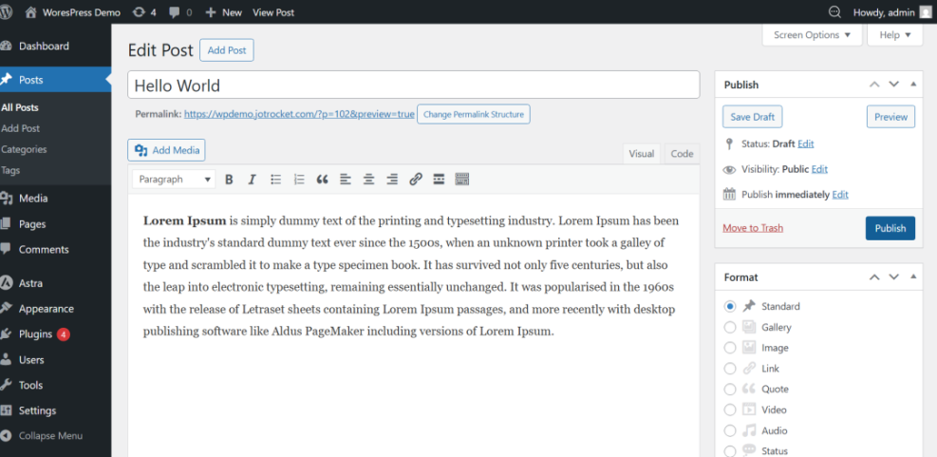Move Format box down
937x457 pixels.
pos(893,276)
